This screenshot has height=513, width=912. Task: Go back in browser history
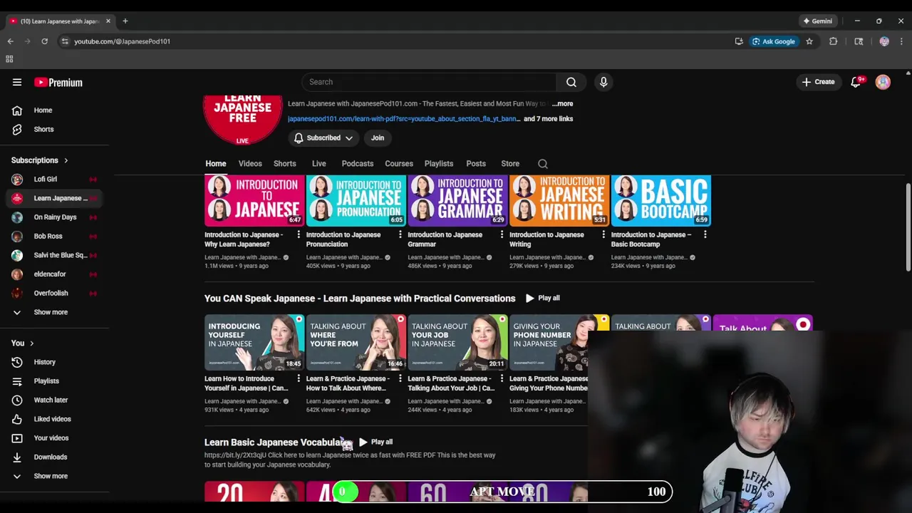[11, 41]
